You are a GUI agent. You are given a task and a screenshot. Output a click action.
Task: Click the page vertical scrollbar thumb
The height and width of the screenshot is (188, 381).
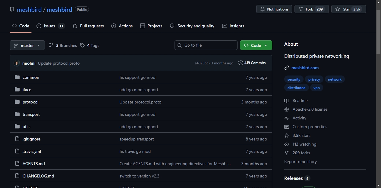tap(379, 32)
